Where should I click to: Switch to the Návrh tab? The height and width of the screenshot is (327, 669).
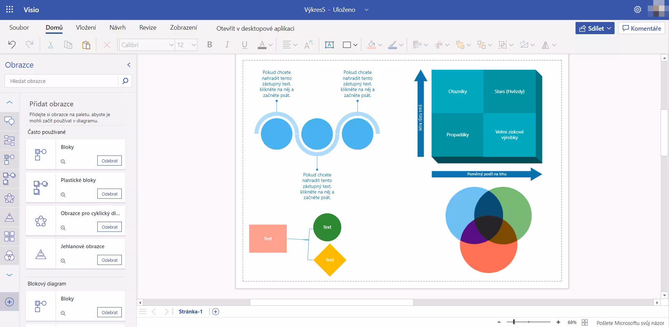(x=118, y=28)
